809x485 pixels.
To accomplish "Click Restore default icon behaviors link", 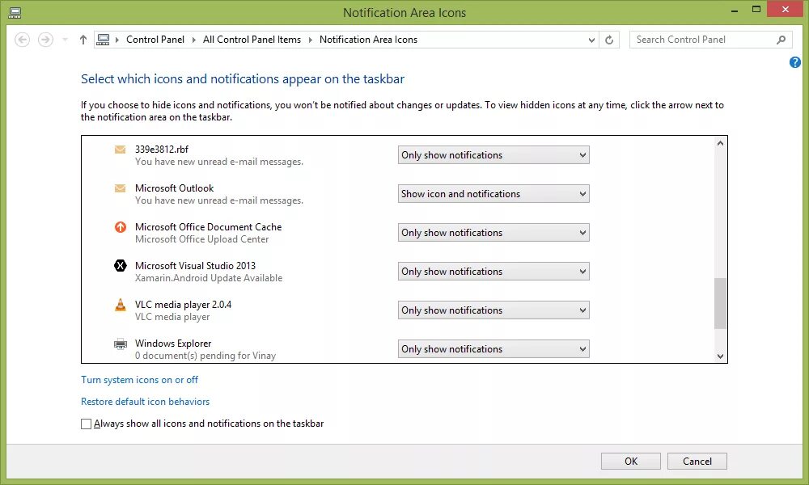I will (145, 402).
